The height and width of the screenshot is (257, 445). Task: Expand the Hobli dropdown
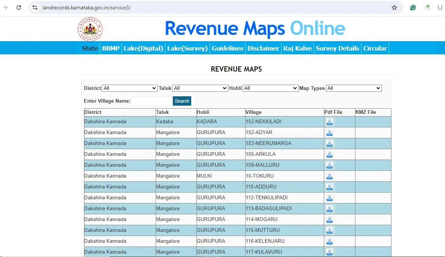[x=270, y=88]
